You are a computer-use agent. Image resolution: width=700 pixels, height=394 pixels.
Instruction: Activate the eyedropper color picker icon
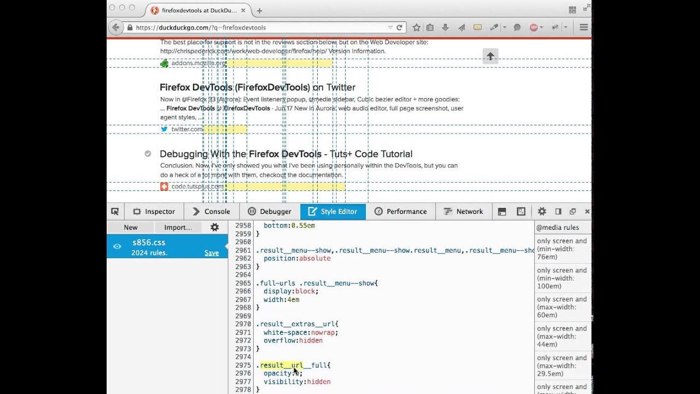(494, 27)
